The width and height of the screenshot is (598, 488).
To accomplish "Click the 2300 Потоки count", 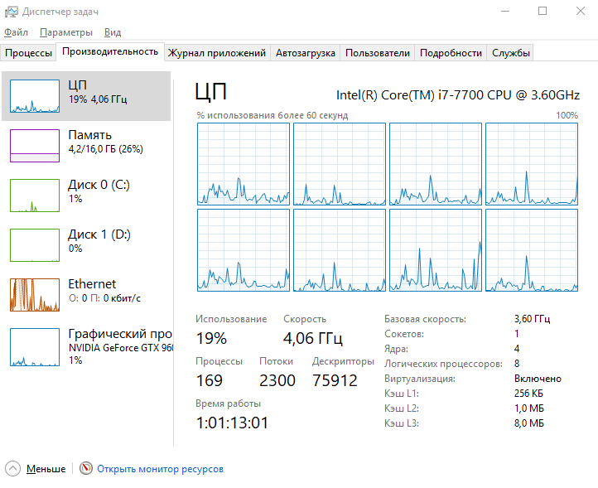I will 277,381.
